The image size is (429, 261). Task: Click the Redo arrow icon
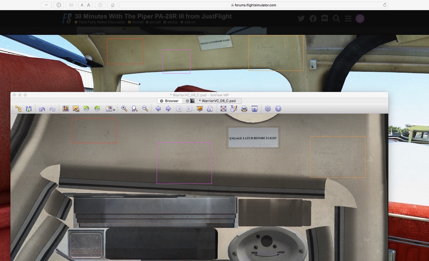tap(52, 109)
